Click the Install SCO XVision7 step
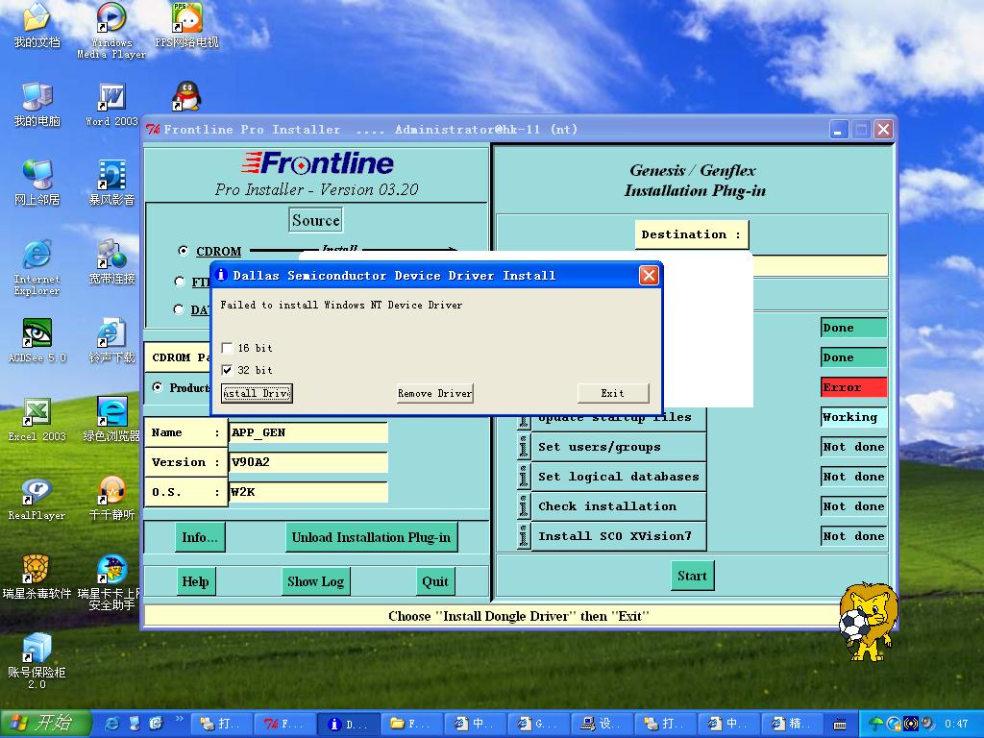 click(619, 536)
